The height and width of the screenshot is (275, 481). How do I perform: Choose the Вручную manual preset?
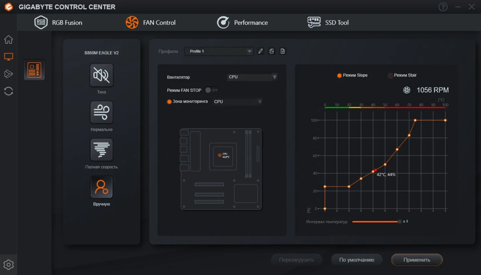[101, 187]
